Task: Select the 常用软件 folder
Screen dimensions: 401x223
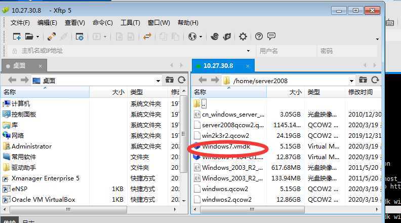Action: [x=19, y=157]
